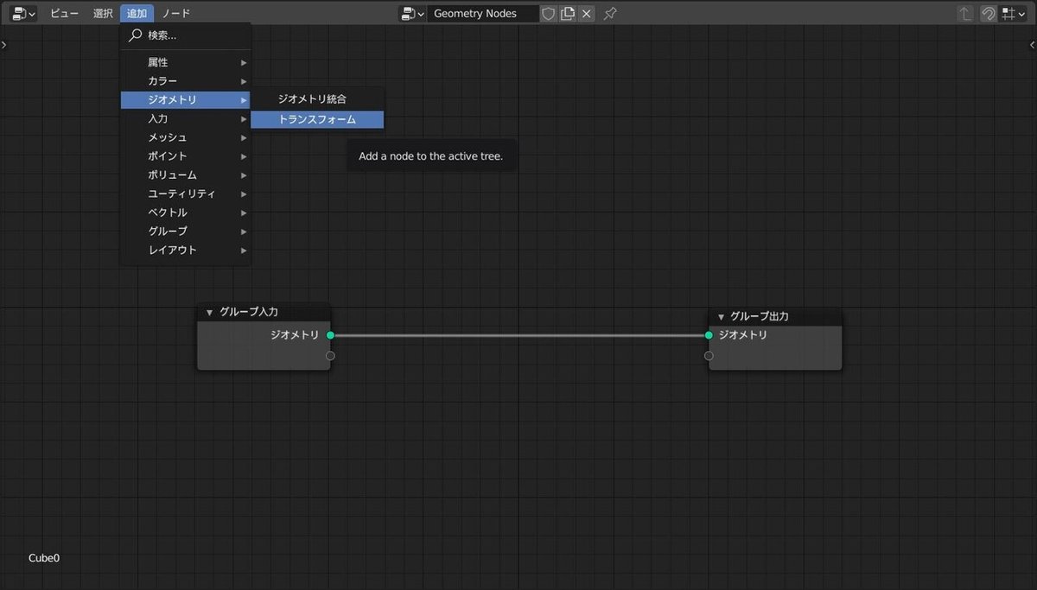This screenshot has width=1037, height=590.
Task: Expand the 属性 submenu
Action: (186, 62)
